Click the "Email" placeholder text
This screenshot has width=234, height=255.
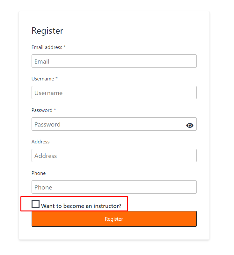pos(42,61)
